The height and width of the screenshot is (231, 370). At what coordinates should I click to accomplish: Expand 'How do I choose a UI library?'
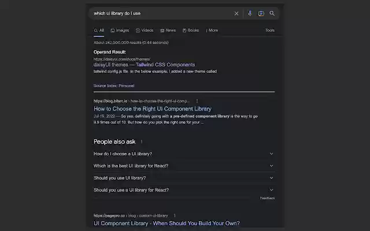point(184,154)
